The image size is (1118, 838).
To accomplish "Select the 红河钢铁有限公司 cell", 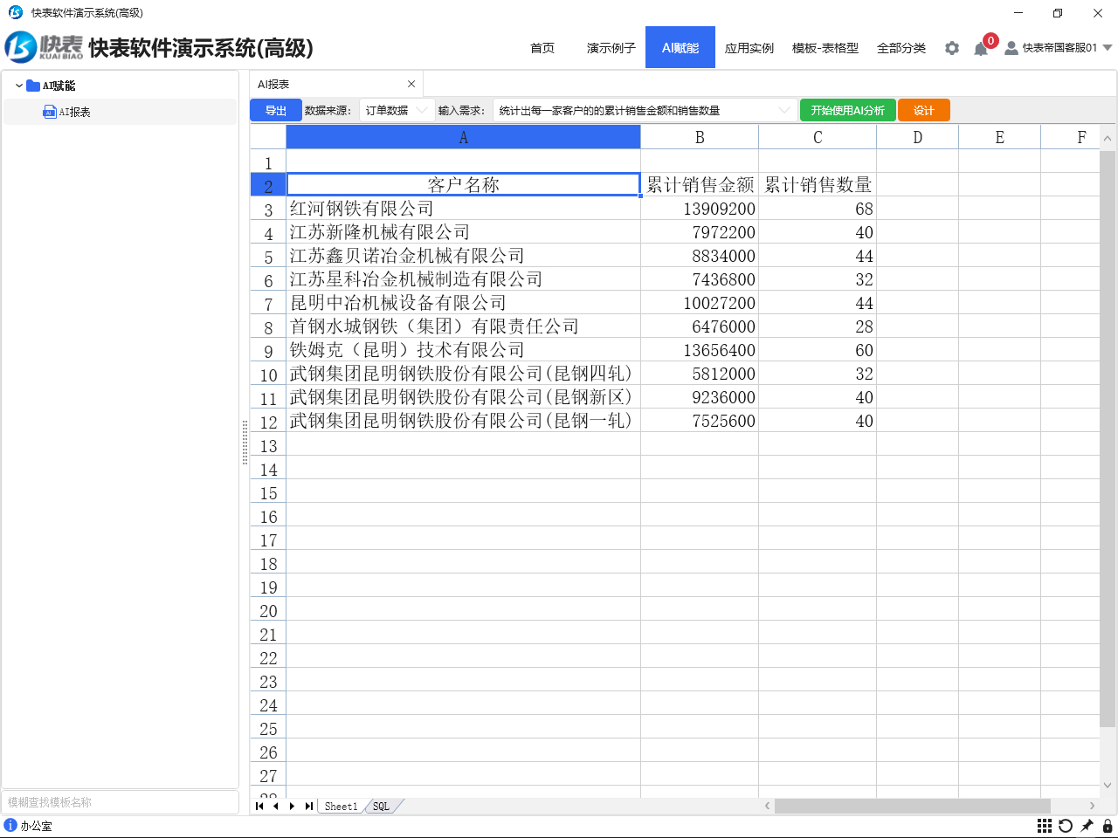I will pos(463,209).
